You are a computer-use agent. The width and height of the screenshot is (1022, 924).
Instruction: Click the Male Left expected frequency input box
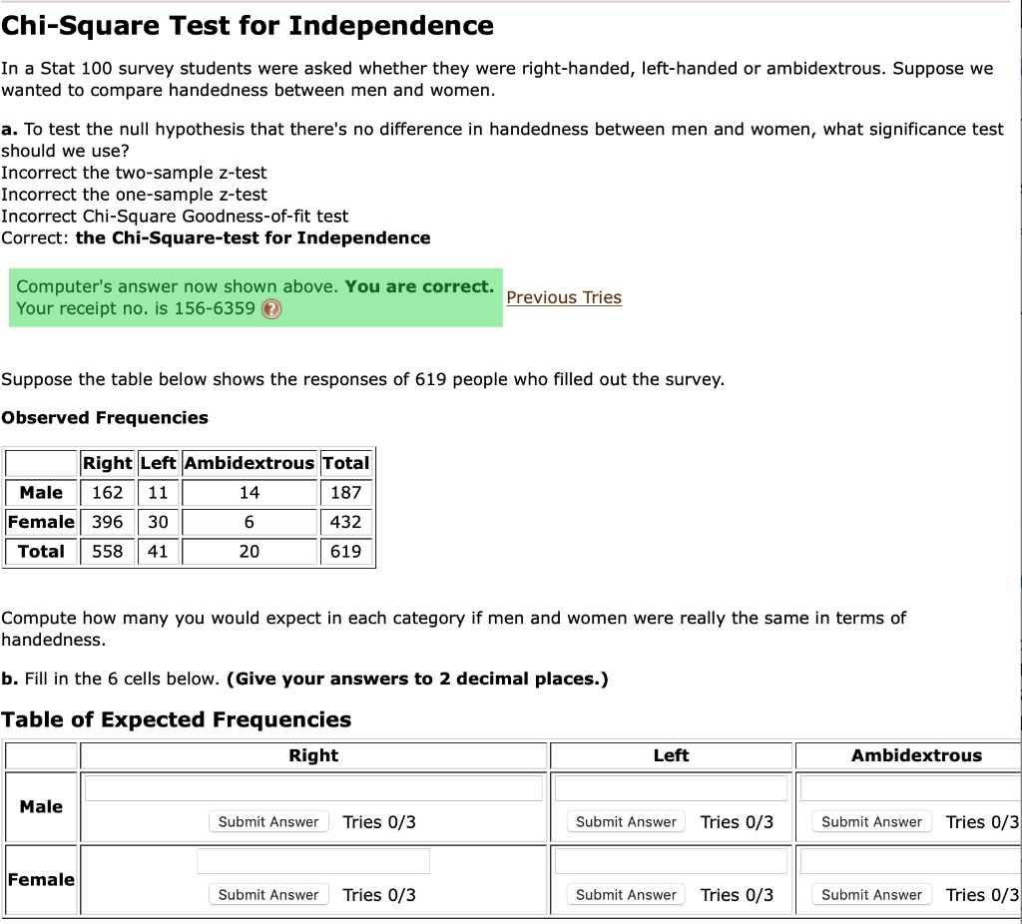pyautogui.click(x=670, y=787)
